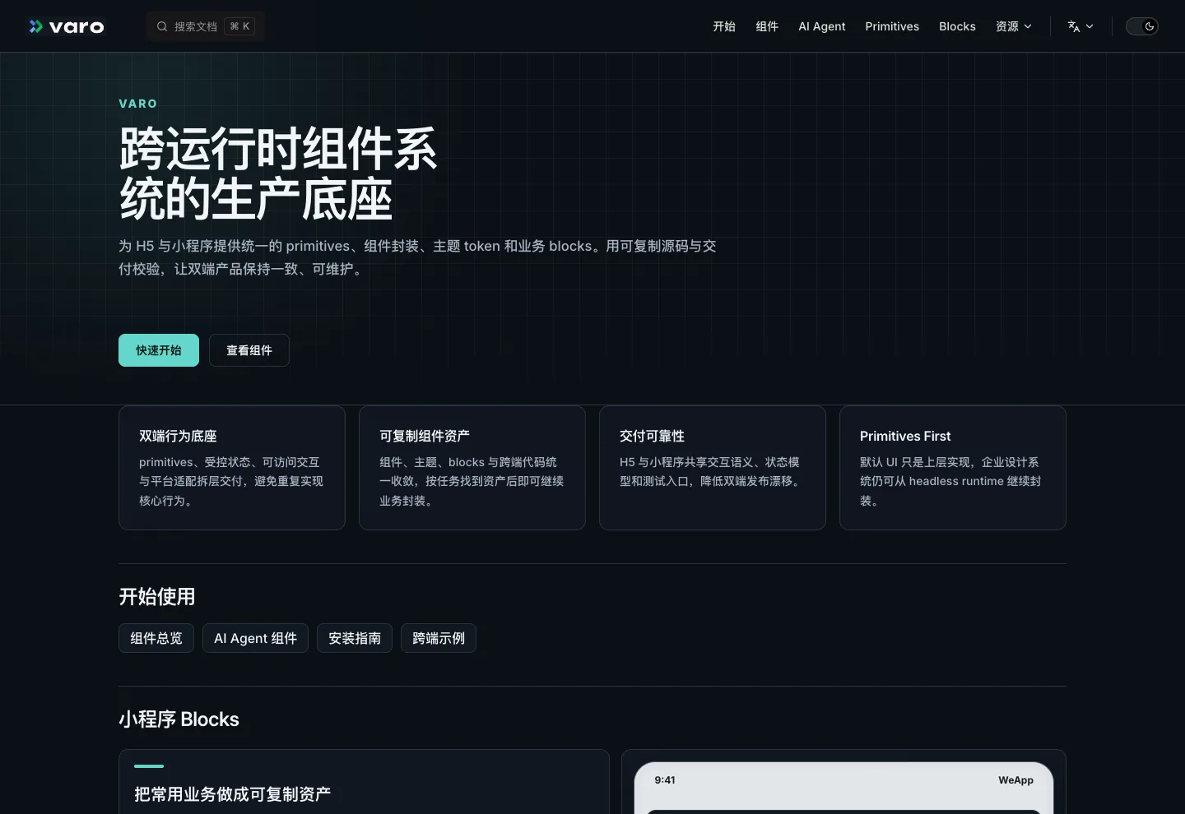Viewport: 1185px width, 814px height.
Task: Click the 小程序 Blocks heading
Action: 179,719
